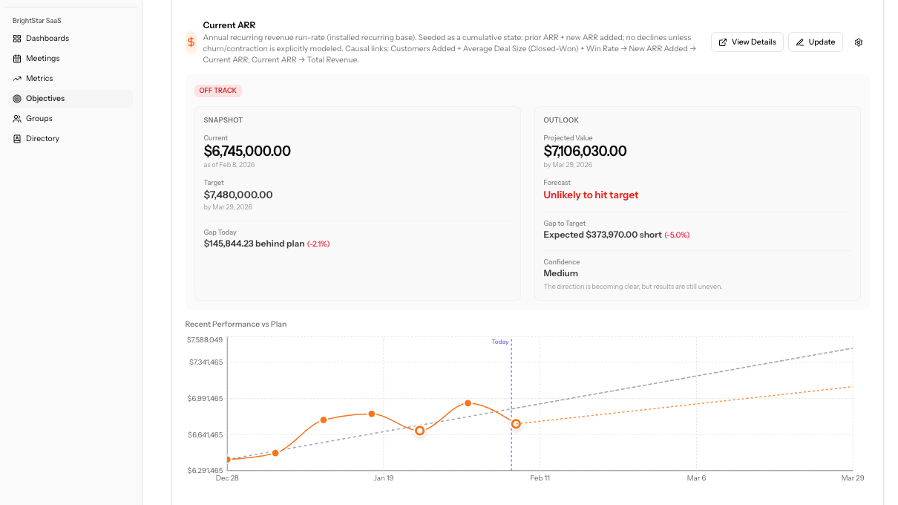898x505 pixels.
Task: Click the Current ARR objective title
Action: 229,25
